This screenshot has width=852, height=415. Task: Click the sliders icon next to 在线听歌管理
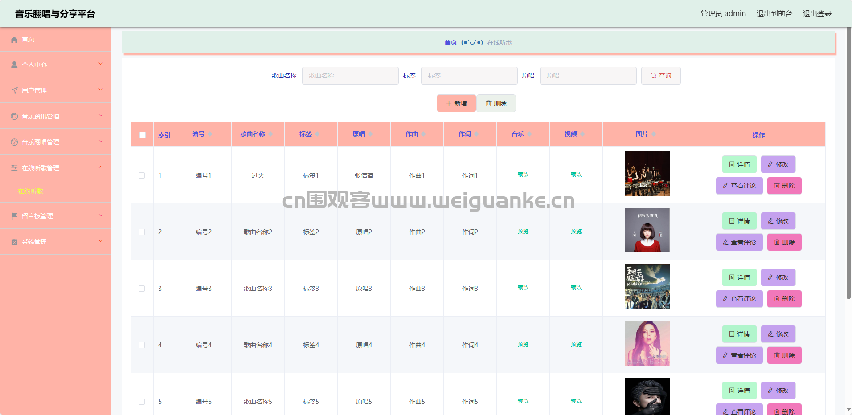tap(14, 168)
